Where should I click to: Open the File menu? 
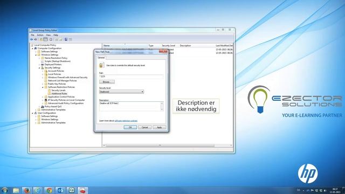click(32, 35)
